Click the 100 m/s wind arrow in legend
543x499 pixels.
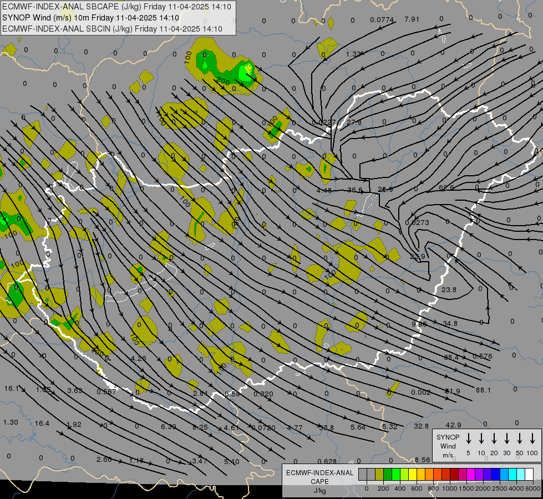(532, 439)
